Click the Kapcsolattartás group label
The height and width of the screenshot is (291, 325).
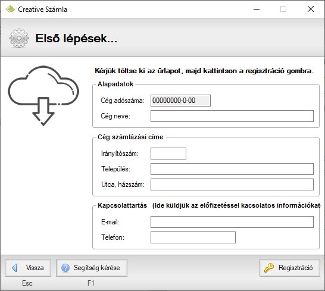122,205
